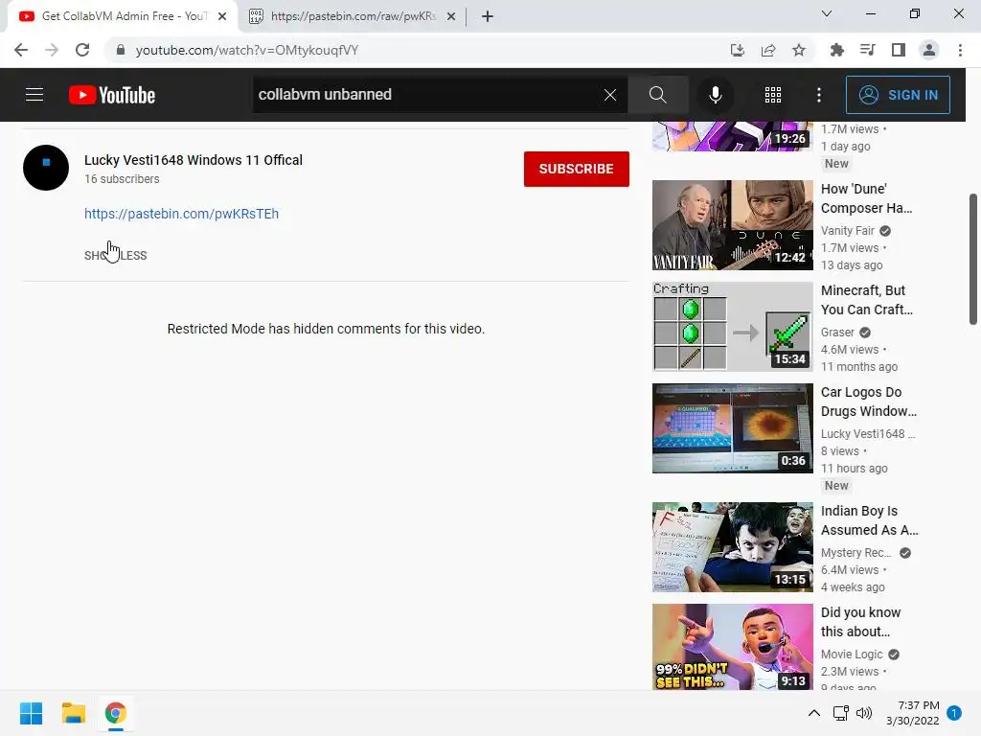Bookmark this tab with the star icon
This screenshot has height=736, width=981.
[799, 50]
